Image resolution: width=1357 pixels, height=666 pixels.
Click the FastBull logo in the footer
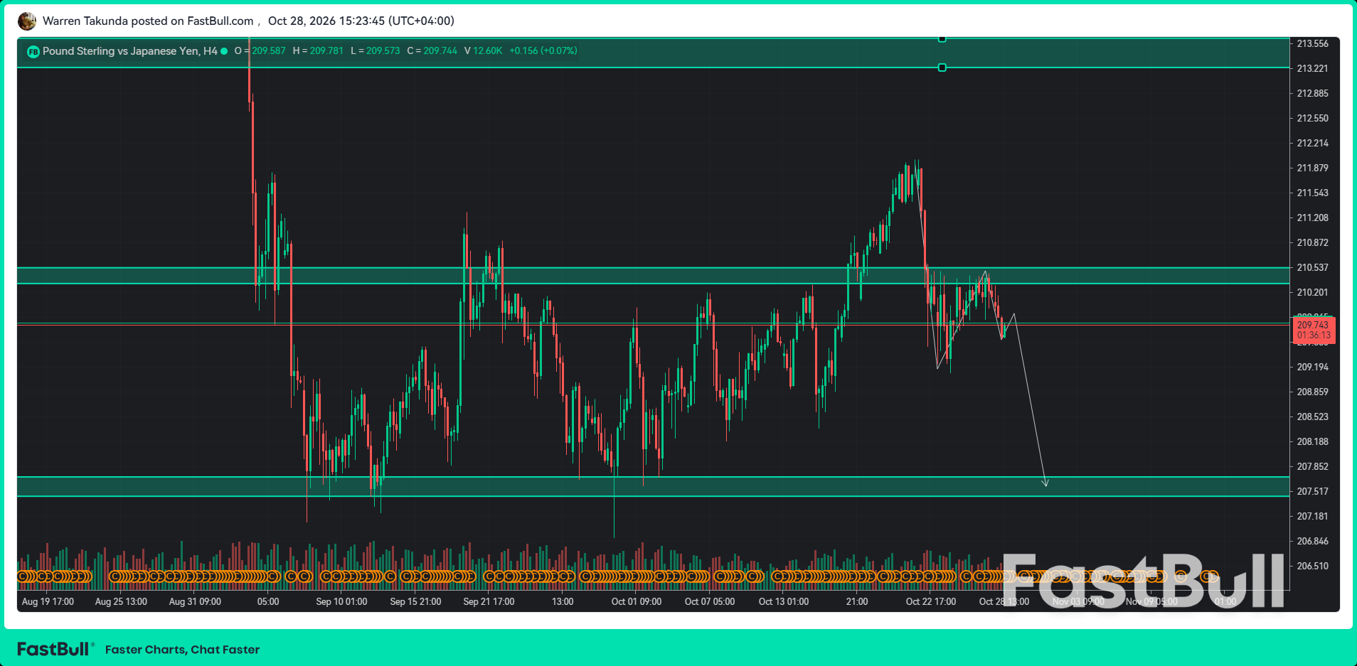click(x=55, y=649)
